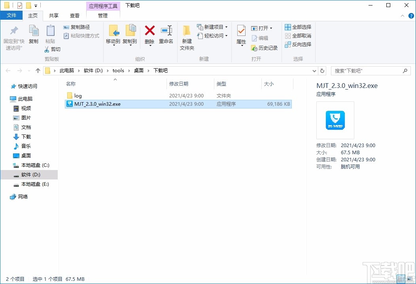416x284 pixels.
Task: Click 全部取消 to deselect all
Action: click(x=297, y=35)
